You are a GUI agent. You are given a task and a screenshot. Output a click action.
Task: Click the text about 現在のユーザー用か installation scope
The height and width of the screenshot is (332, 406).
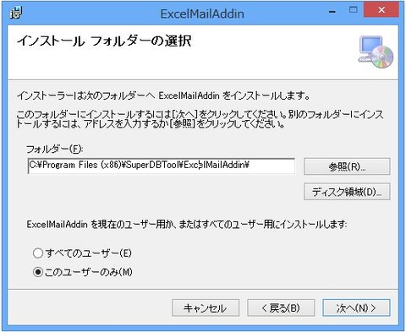coord(186,225)
